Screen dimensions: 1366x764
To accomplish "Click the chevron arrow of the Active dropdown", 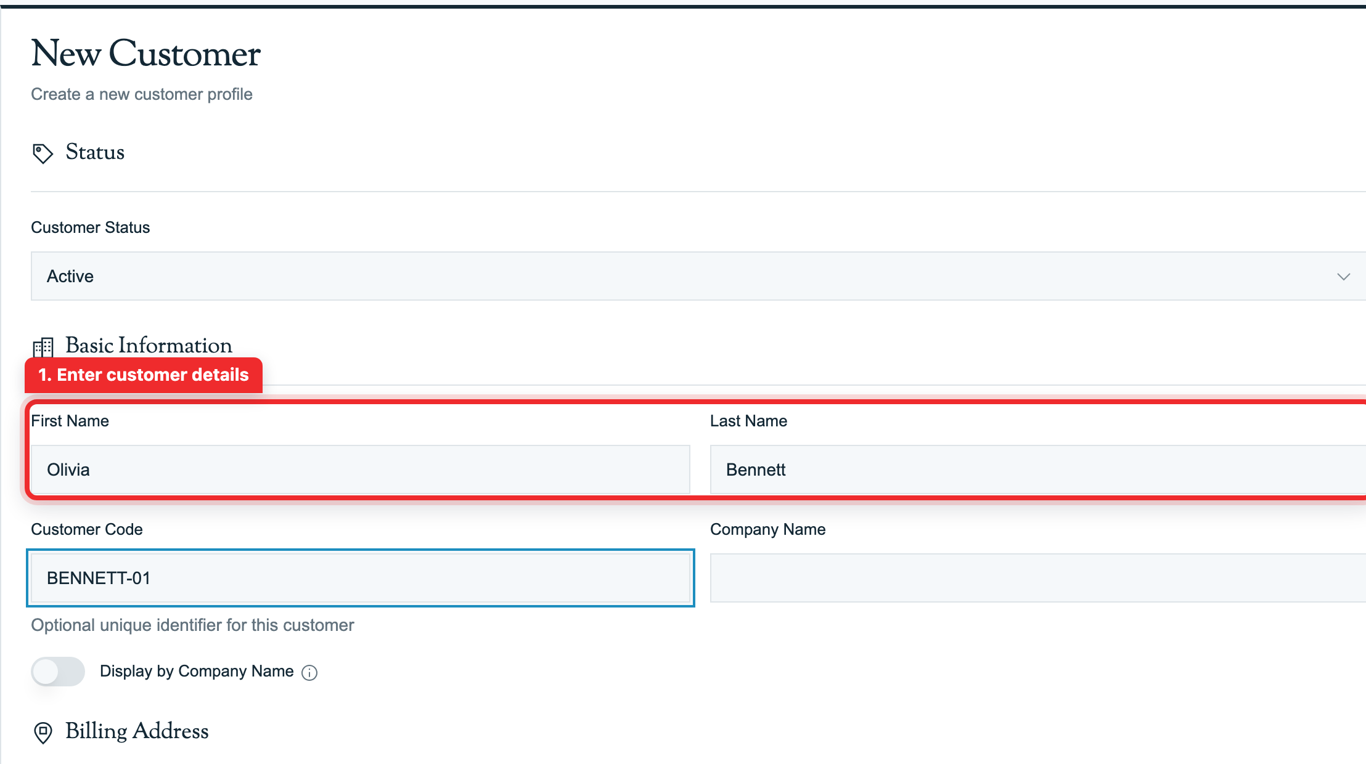I will click(1343, 277).
